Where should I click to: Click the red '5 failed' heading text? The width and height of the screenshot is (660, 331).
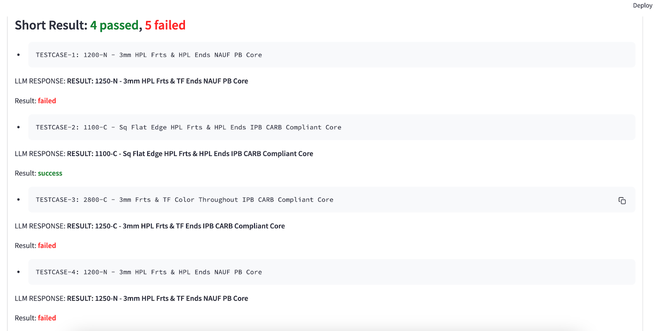(x=165, y=26)
